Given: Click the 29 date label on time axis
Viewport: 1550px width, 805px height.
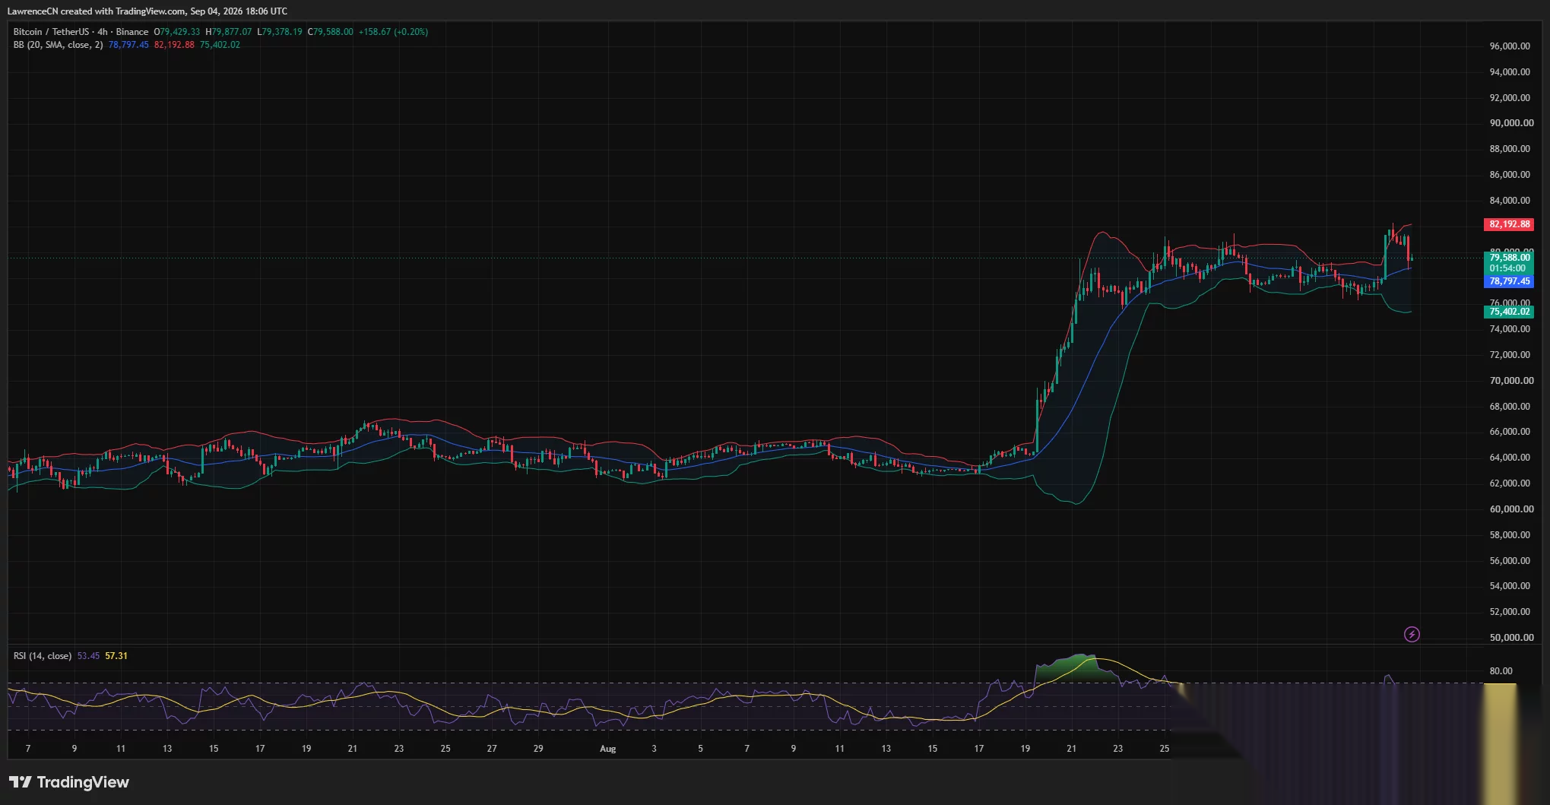Looking at the screenshot, I should (538, 749).
